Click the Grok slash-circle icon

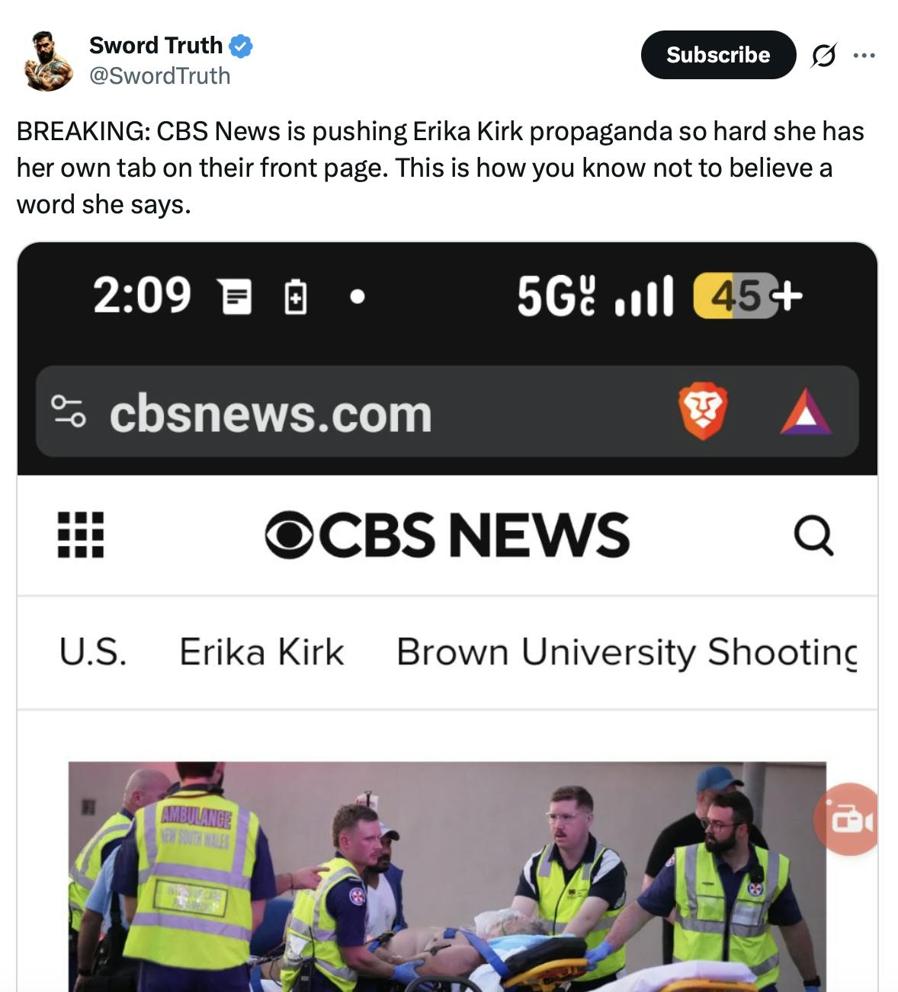823,56
